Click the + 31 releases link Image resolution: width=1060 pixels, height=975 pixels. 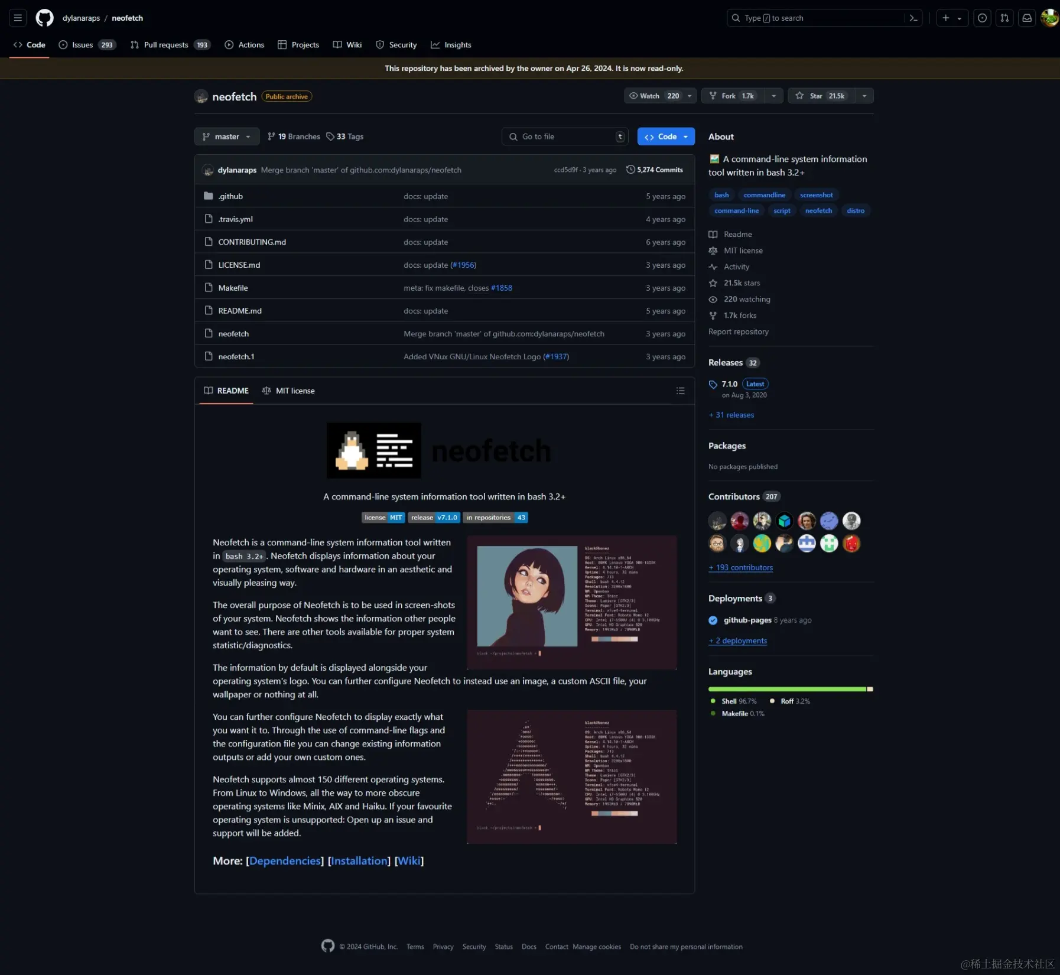point(731,415)
